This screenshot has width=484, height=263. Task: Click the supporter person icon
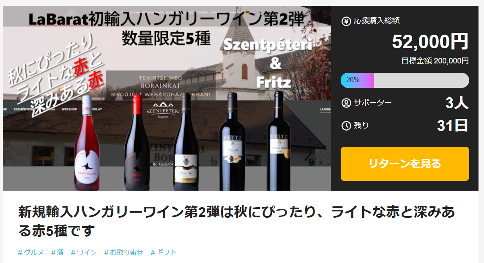pyautogui.click(x=346, y=103)
